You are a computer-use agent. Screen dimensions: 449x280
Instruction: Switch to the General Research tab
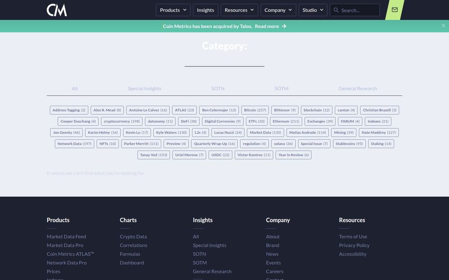coord(358,89)
